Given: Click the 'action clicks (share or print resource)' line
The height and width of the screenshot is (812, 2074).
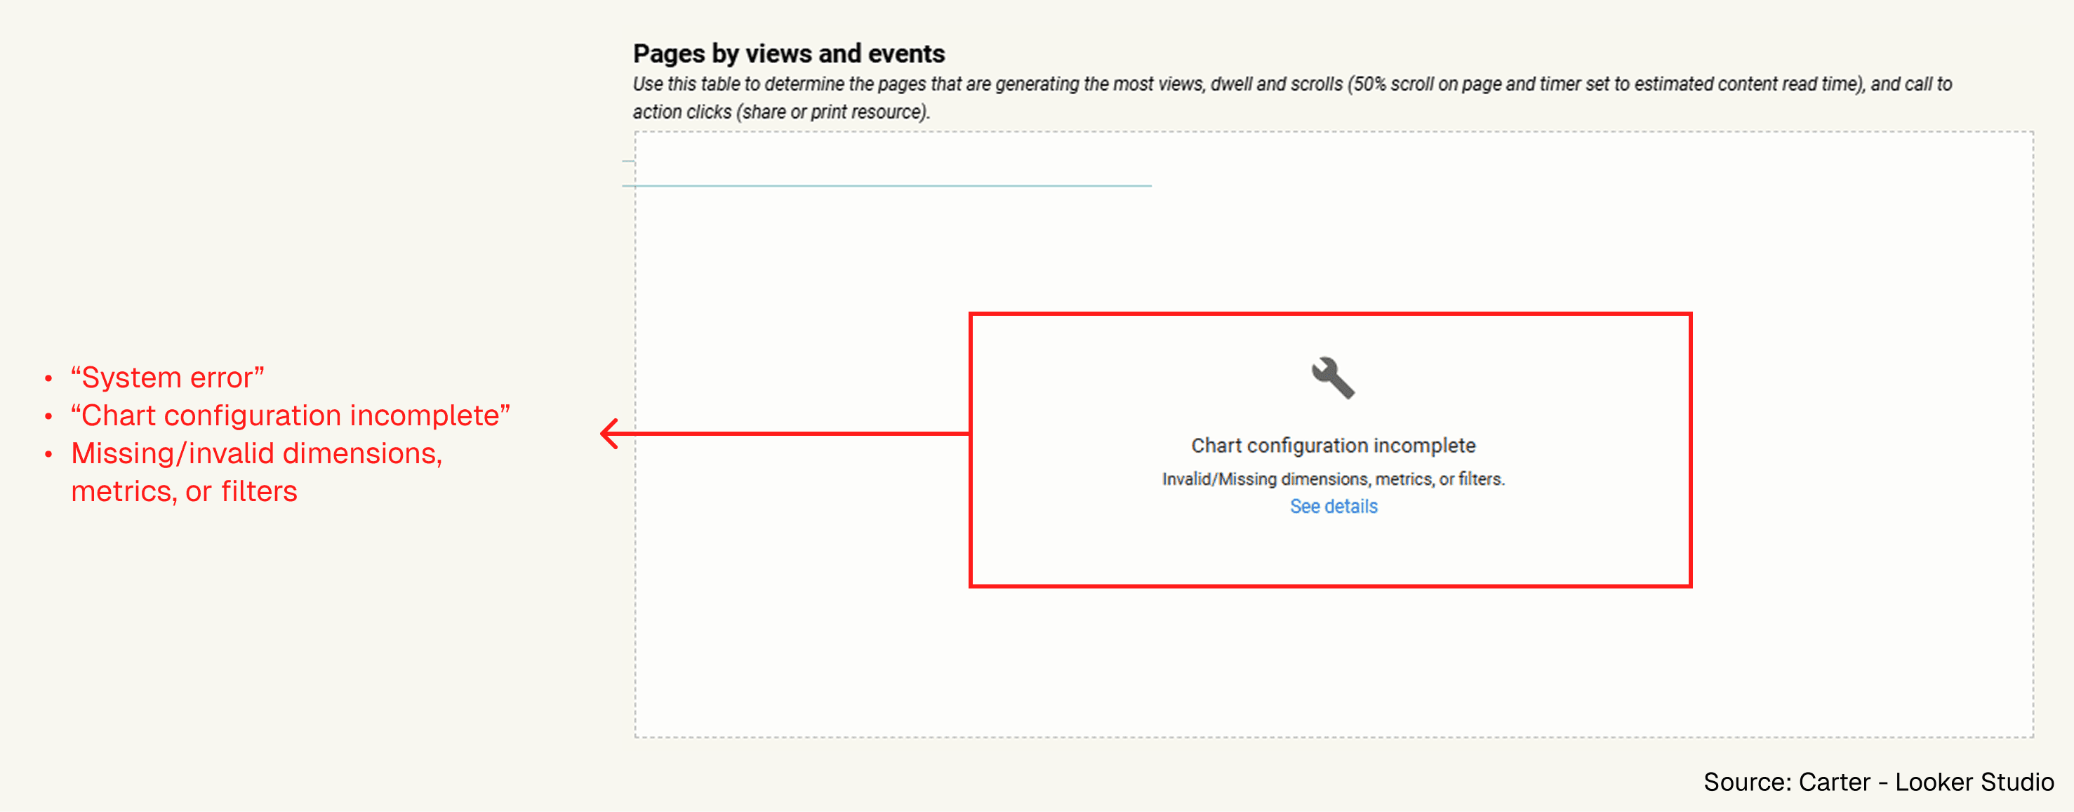Looking at the screenshot, I should tap(780, 112).
